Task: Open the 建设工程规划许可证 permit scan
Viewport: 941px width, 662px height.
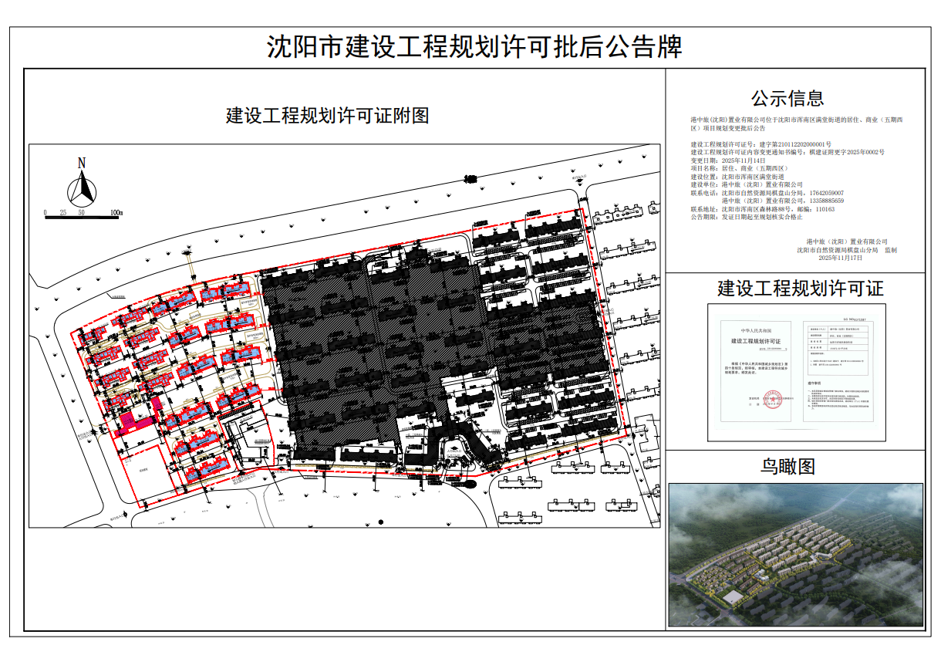Action: (x=796, y=372)
